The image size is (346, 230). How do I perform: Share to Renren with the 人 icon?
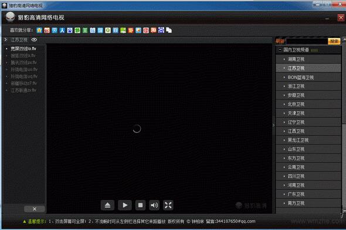[62, 31]
